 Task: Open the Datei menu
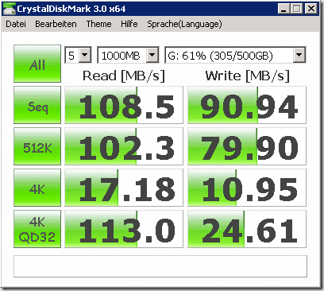pyautogui.click(x=16, y=24)
